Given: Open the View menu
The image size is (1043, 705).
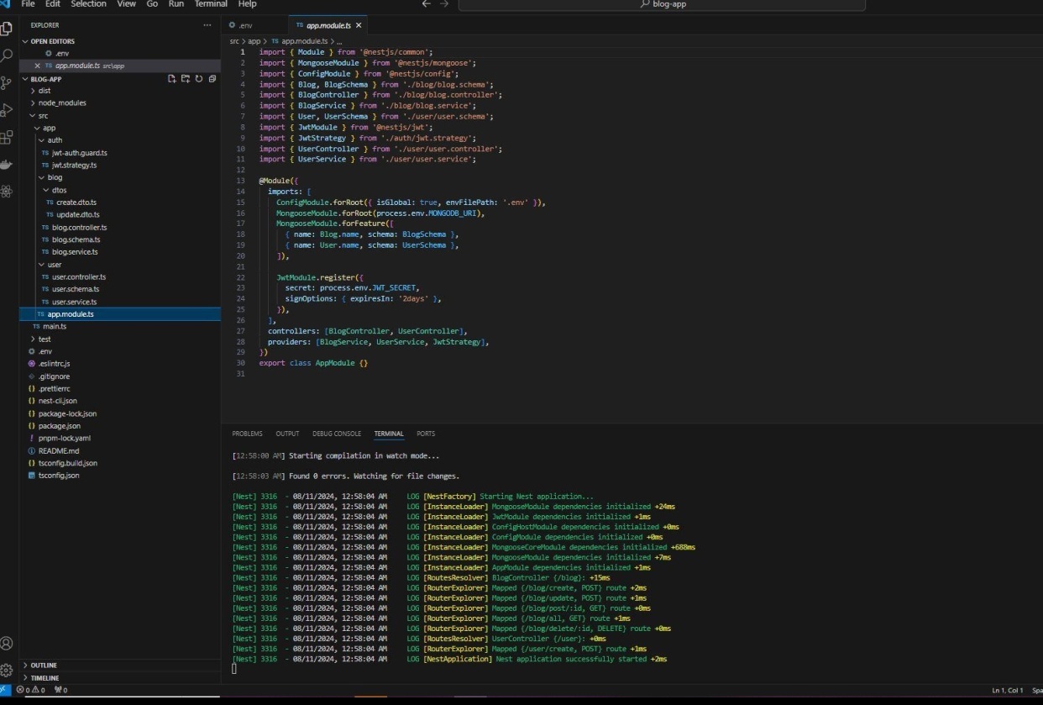Looking at the screenshot, I should (x=126, y=4).
